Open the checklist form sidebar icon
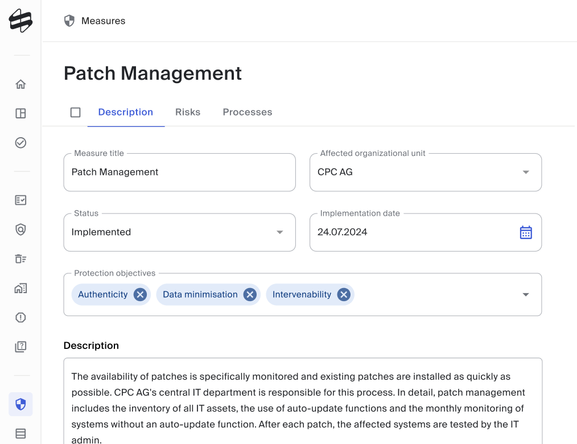The height and width of the screenshot is (444, 577). [20, 200]
